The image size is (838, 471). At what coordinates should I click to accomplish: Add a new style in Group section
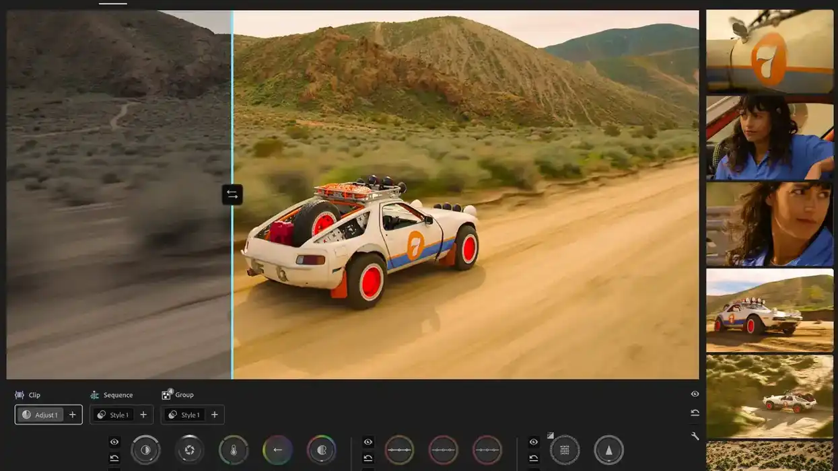[x=215, y=414]
